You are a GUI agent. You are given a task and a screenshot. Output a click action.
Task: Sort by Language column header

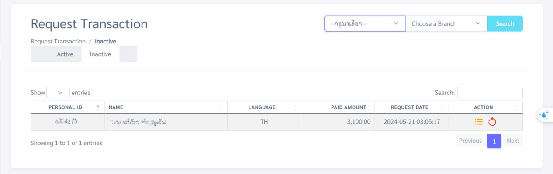262,107
